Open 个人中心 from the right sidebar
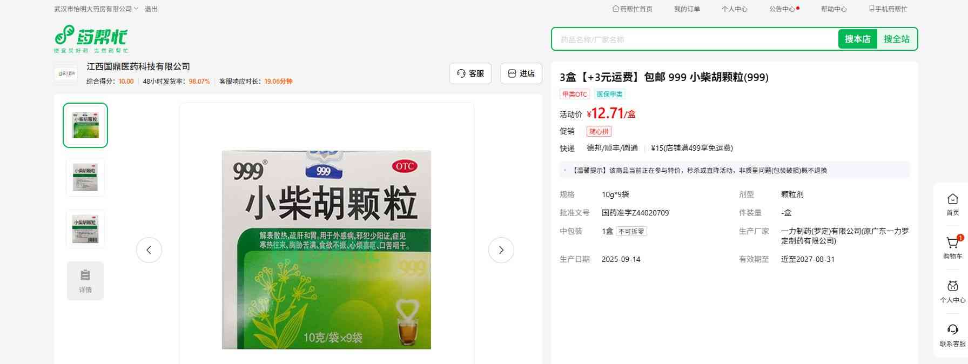The height and width of the screenshot is (364, 968). click(952, 291)
